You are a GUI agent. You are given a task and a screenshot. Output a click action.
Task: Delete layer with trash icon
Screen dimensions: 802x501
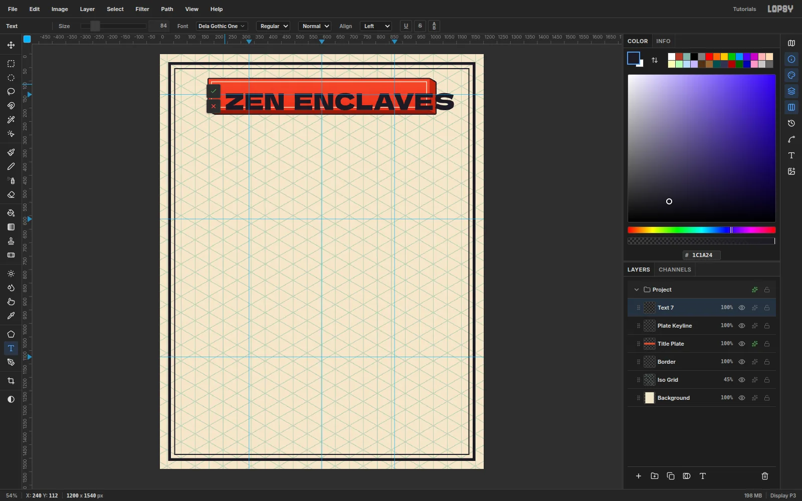tap(765, 476)
